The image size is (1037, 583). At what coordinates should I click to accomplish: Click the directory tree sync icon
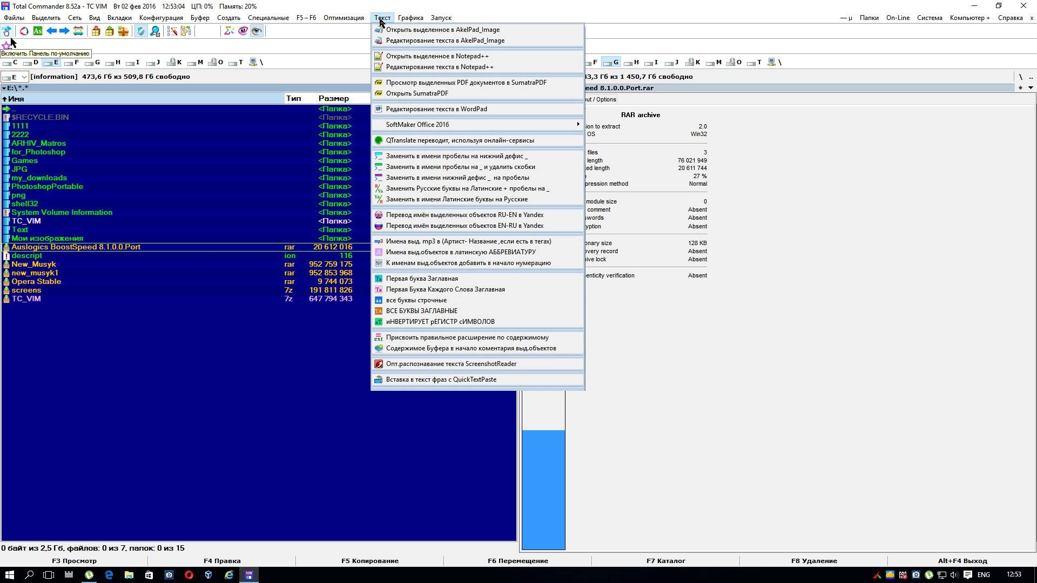tap(186, 31)
